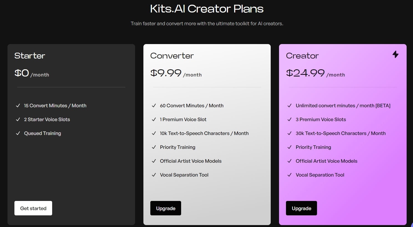The width and height of the screenshot is (413, 227).
Task: Click Vocal Separation Tool in Converter plan
Action: point(184,175)
